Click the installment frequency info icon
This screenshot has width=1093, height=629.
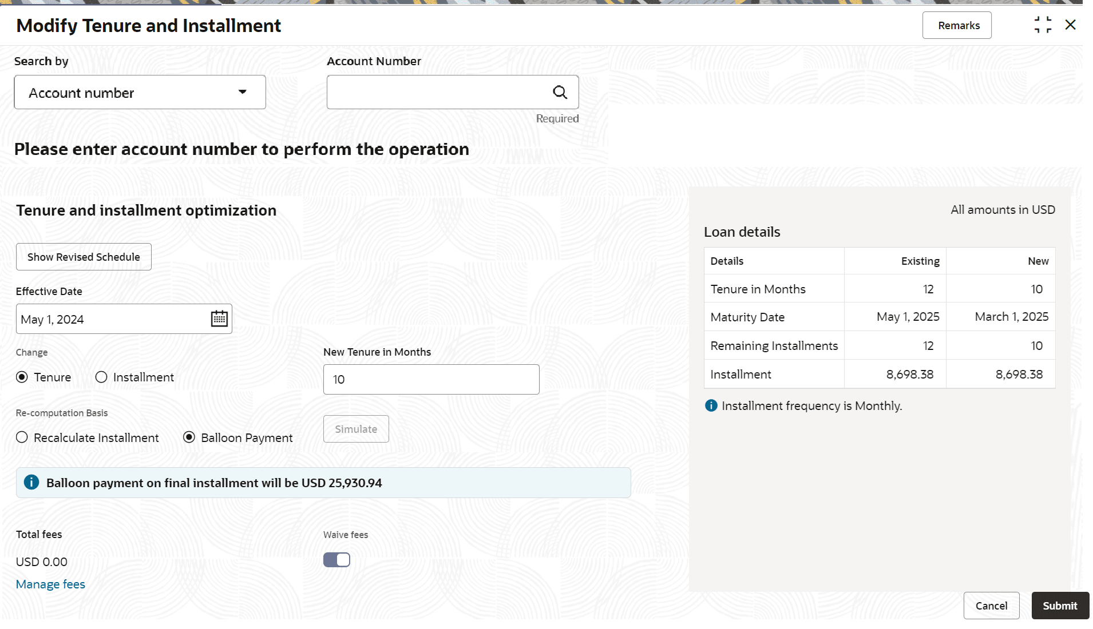[711, 405]
